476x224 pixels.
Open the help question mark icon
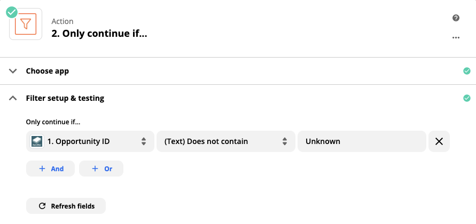[456, 18]
